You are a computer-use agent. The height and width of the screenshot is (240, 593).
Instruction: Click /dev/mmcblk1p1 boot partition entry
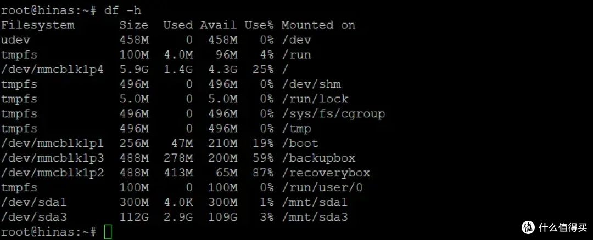point(53,144)
